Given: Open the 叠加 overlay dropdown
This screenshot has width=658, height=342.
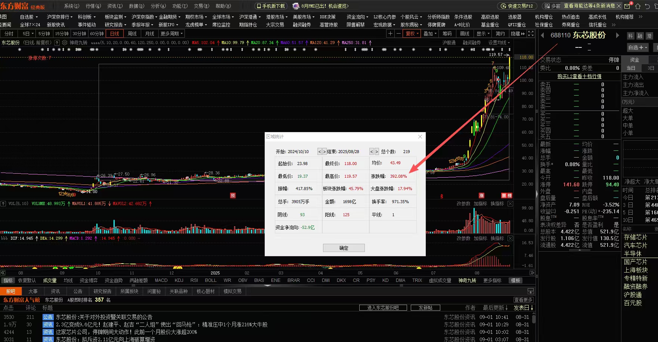Looking at the screenshot, I should tap(430, 34).
